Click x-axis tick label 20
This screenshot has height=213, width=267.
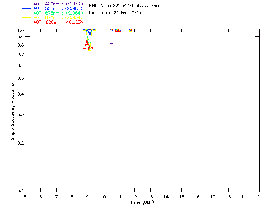point(259,197)
